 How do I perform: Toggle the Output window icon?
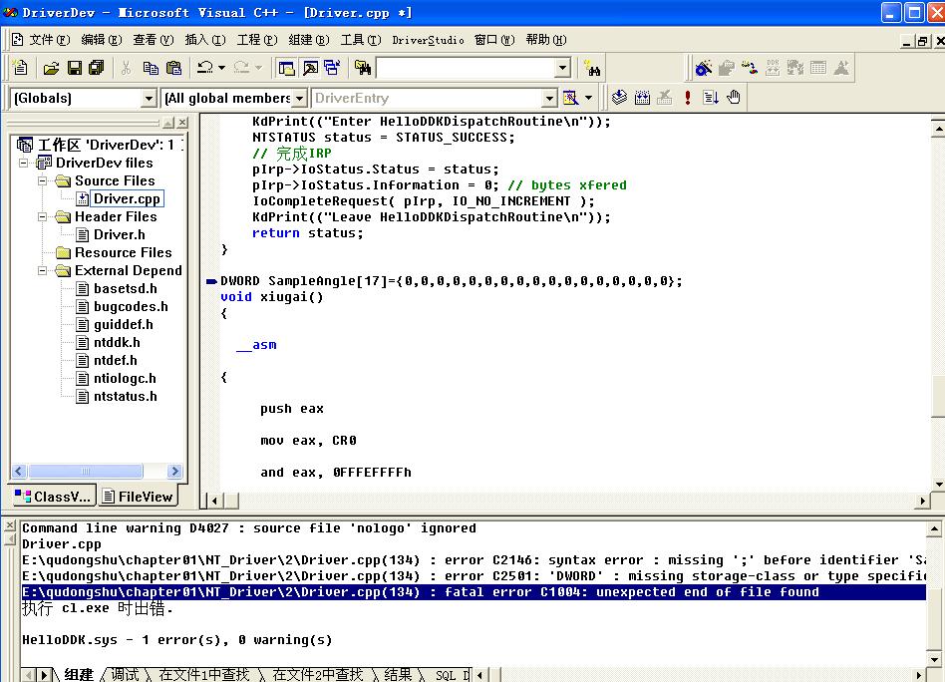pyautogui.click(x=310, y=68)
